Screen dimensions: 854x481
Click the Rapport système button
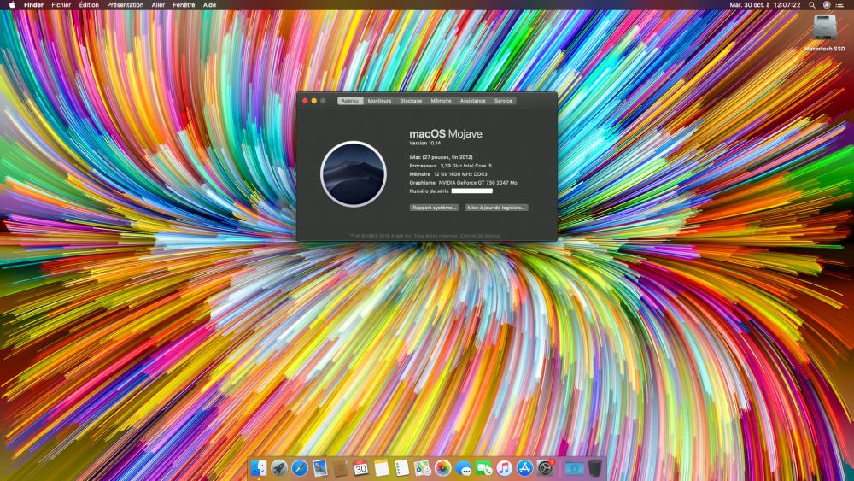coord(434,208)
